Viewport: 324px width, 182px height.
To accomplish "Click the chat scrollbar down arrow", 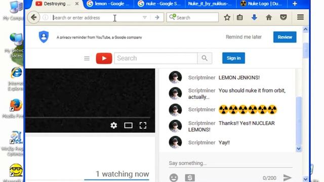I will coord(299,149).
